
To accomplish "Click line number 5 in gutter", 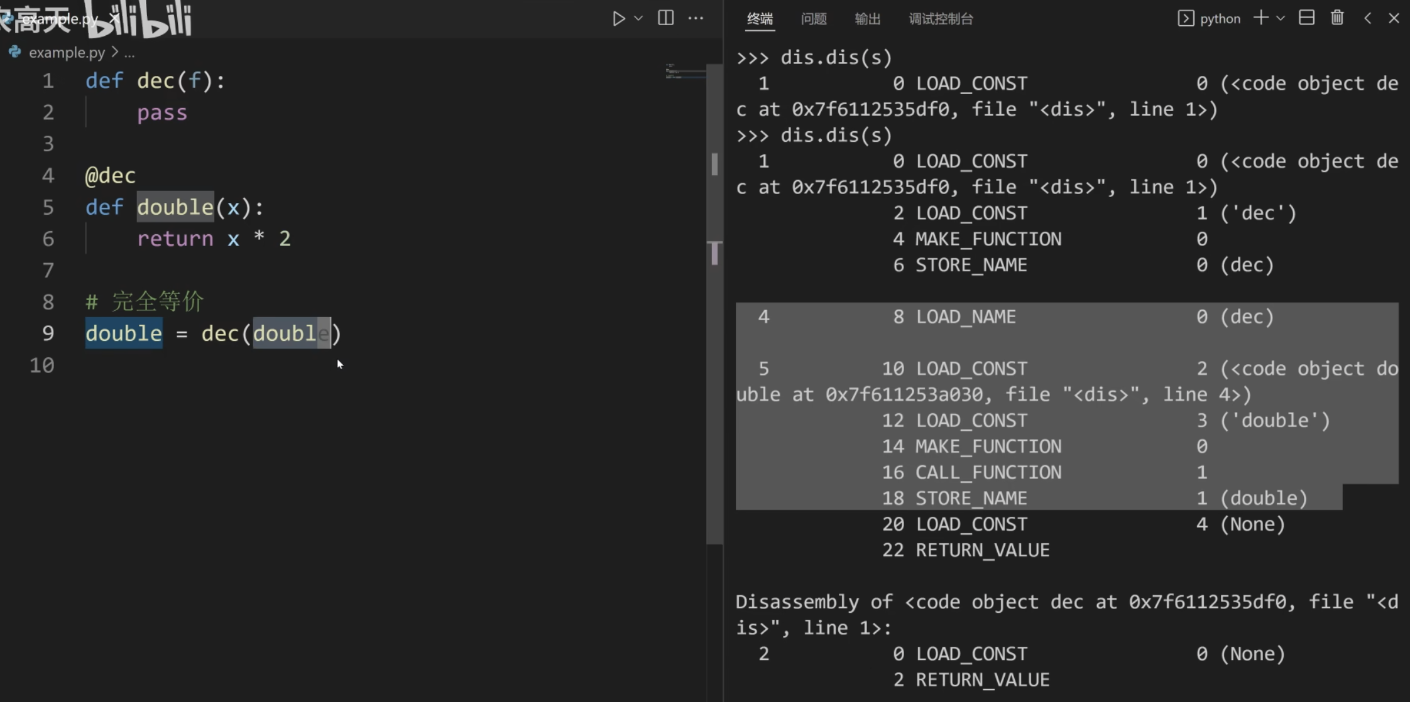I will pyautogui.click(x=48, y=207).
